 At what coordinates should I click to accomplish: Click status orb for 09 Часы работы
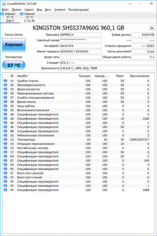(6, 106)
